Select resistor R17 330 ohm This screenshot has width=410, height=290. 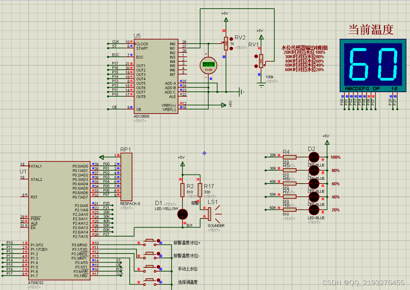coord(200,190)
